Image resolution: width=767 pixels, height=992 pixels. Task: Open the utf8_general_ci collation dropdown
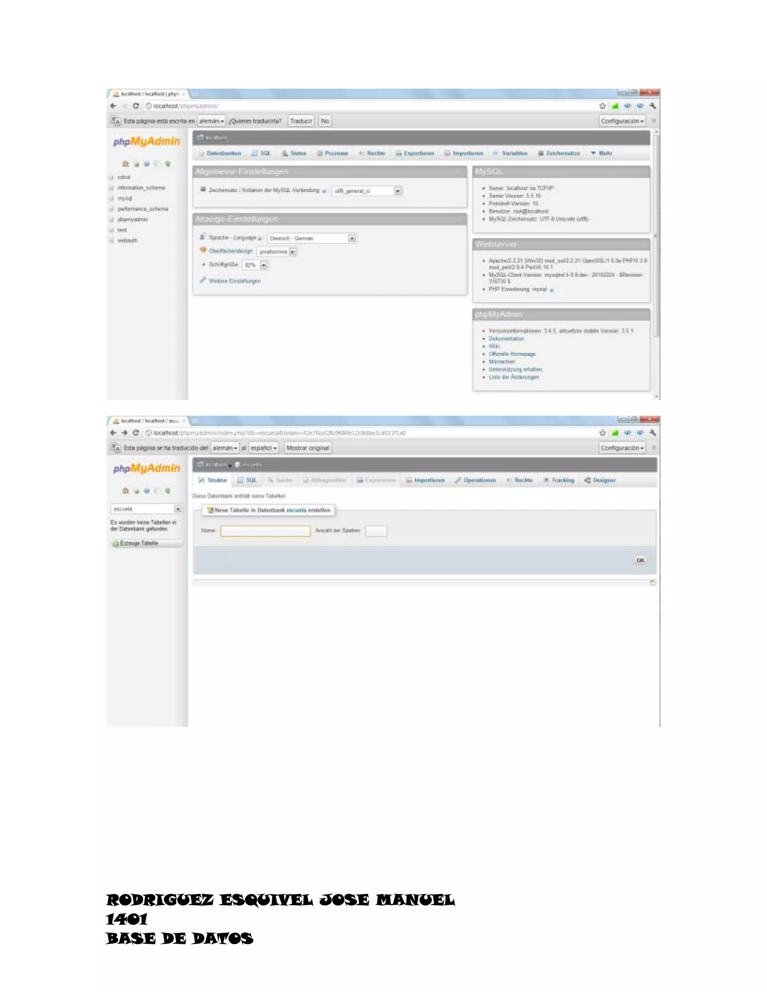(x=398, y=191)
